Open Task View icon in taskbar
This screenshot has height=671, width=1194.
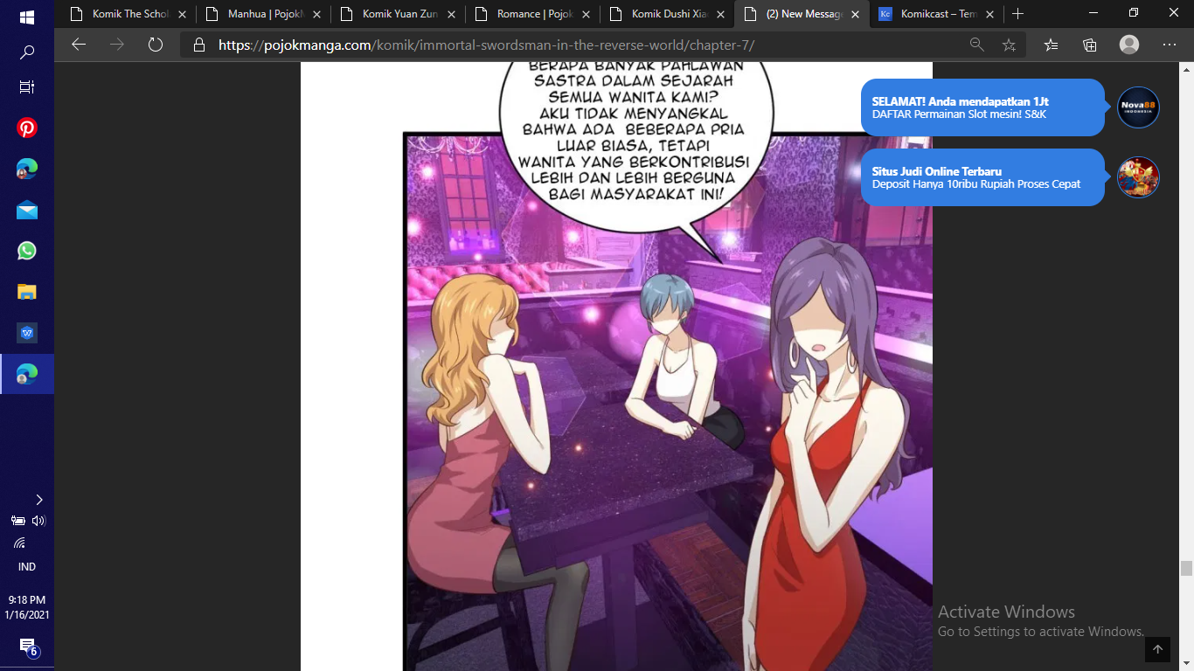26,87
